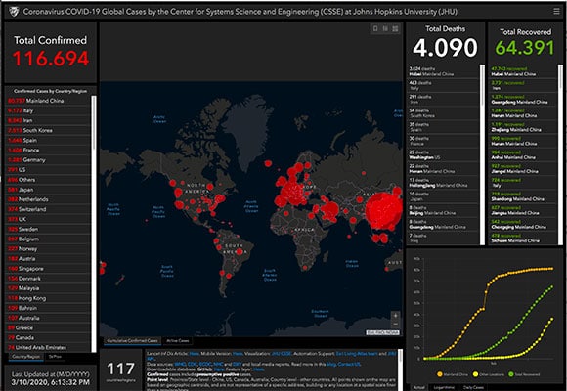Select Hubei row in Total Deaths list

[443, 71]
